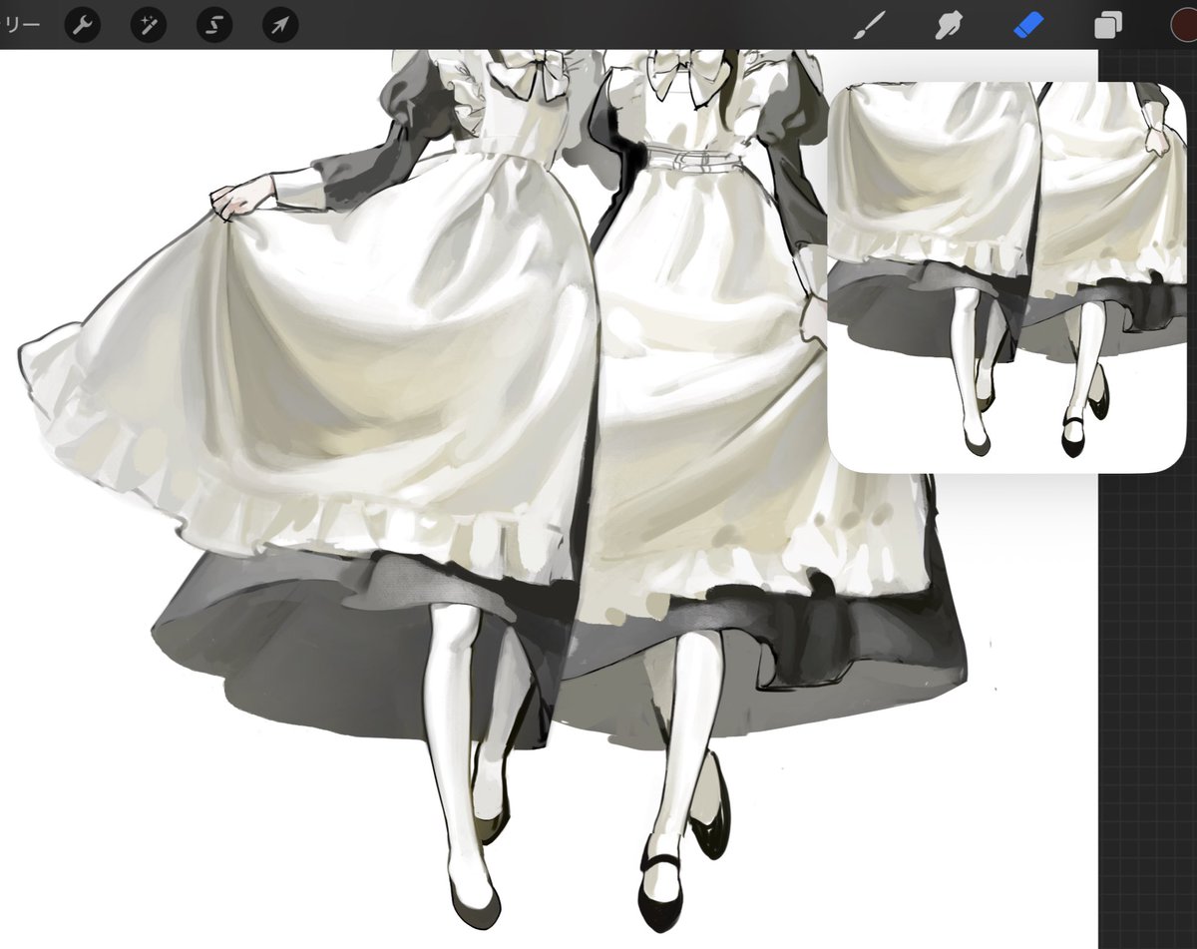Open the Layers panel
Screen dimensions: 1197x949
(x=1108, y=25)
